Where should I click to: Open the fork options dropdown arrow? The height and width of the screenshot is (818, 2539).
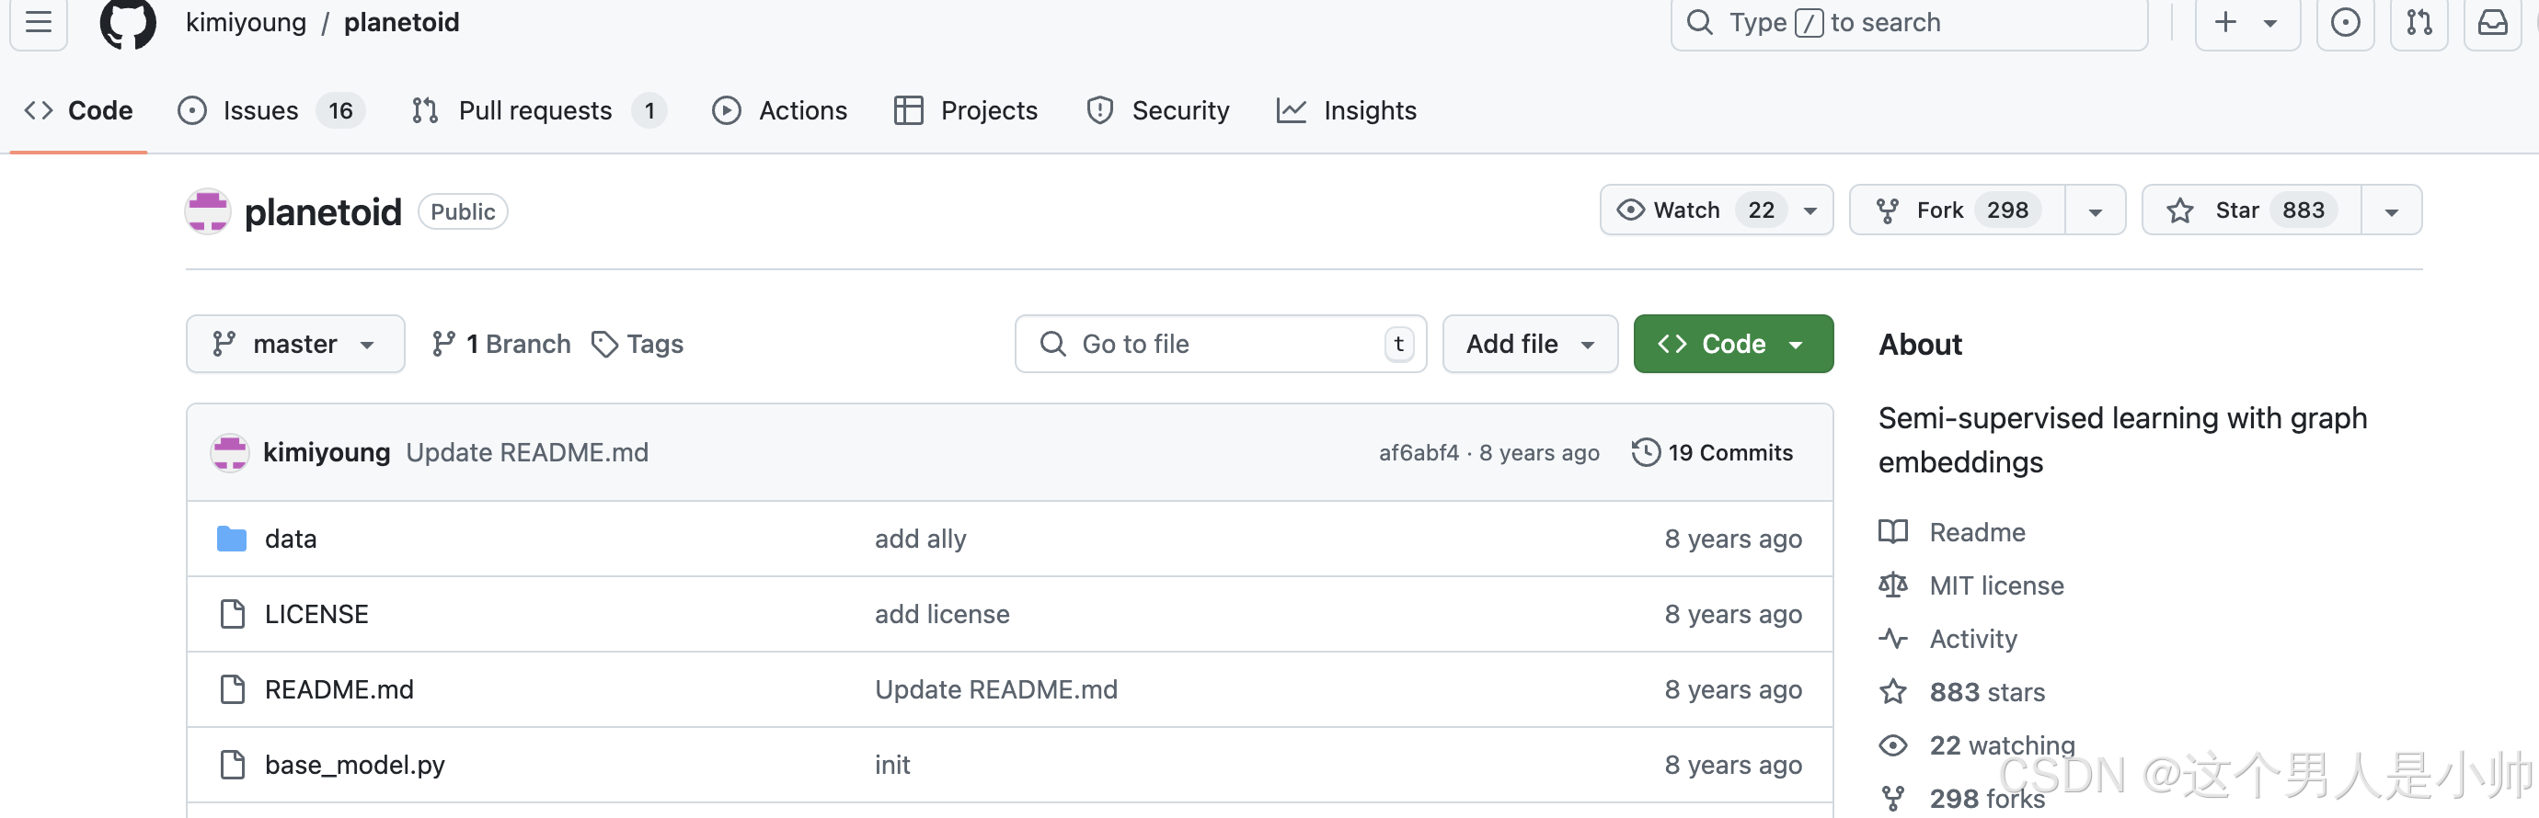(2095, 210)
